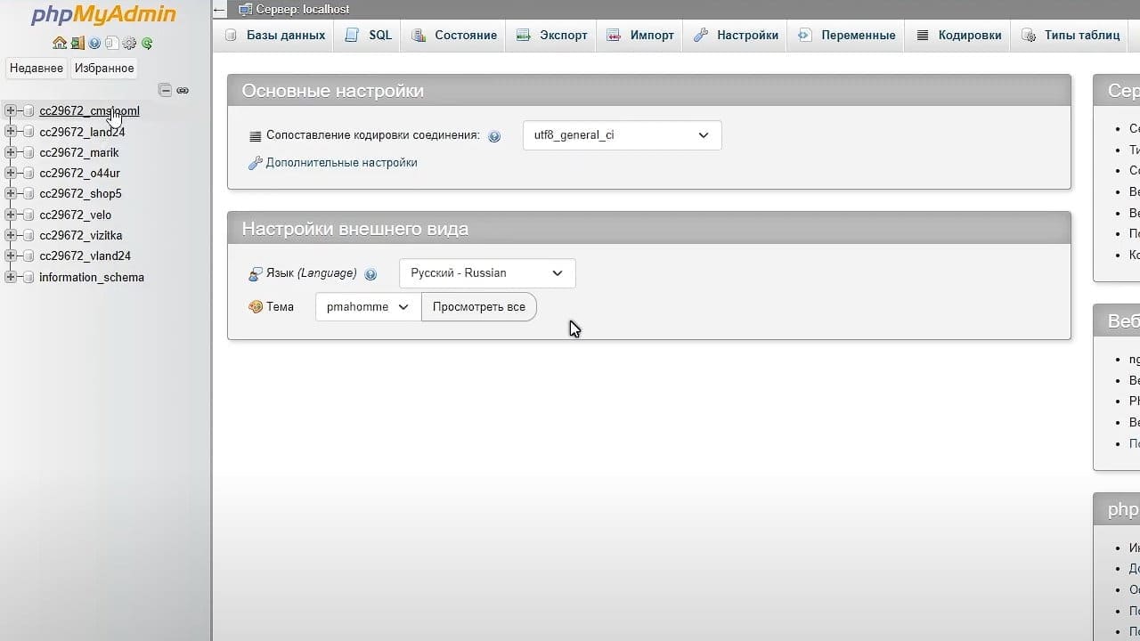Click the help icon beside connection collation
This screenshot has width=1140, height=641.
click(494, 136)
